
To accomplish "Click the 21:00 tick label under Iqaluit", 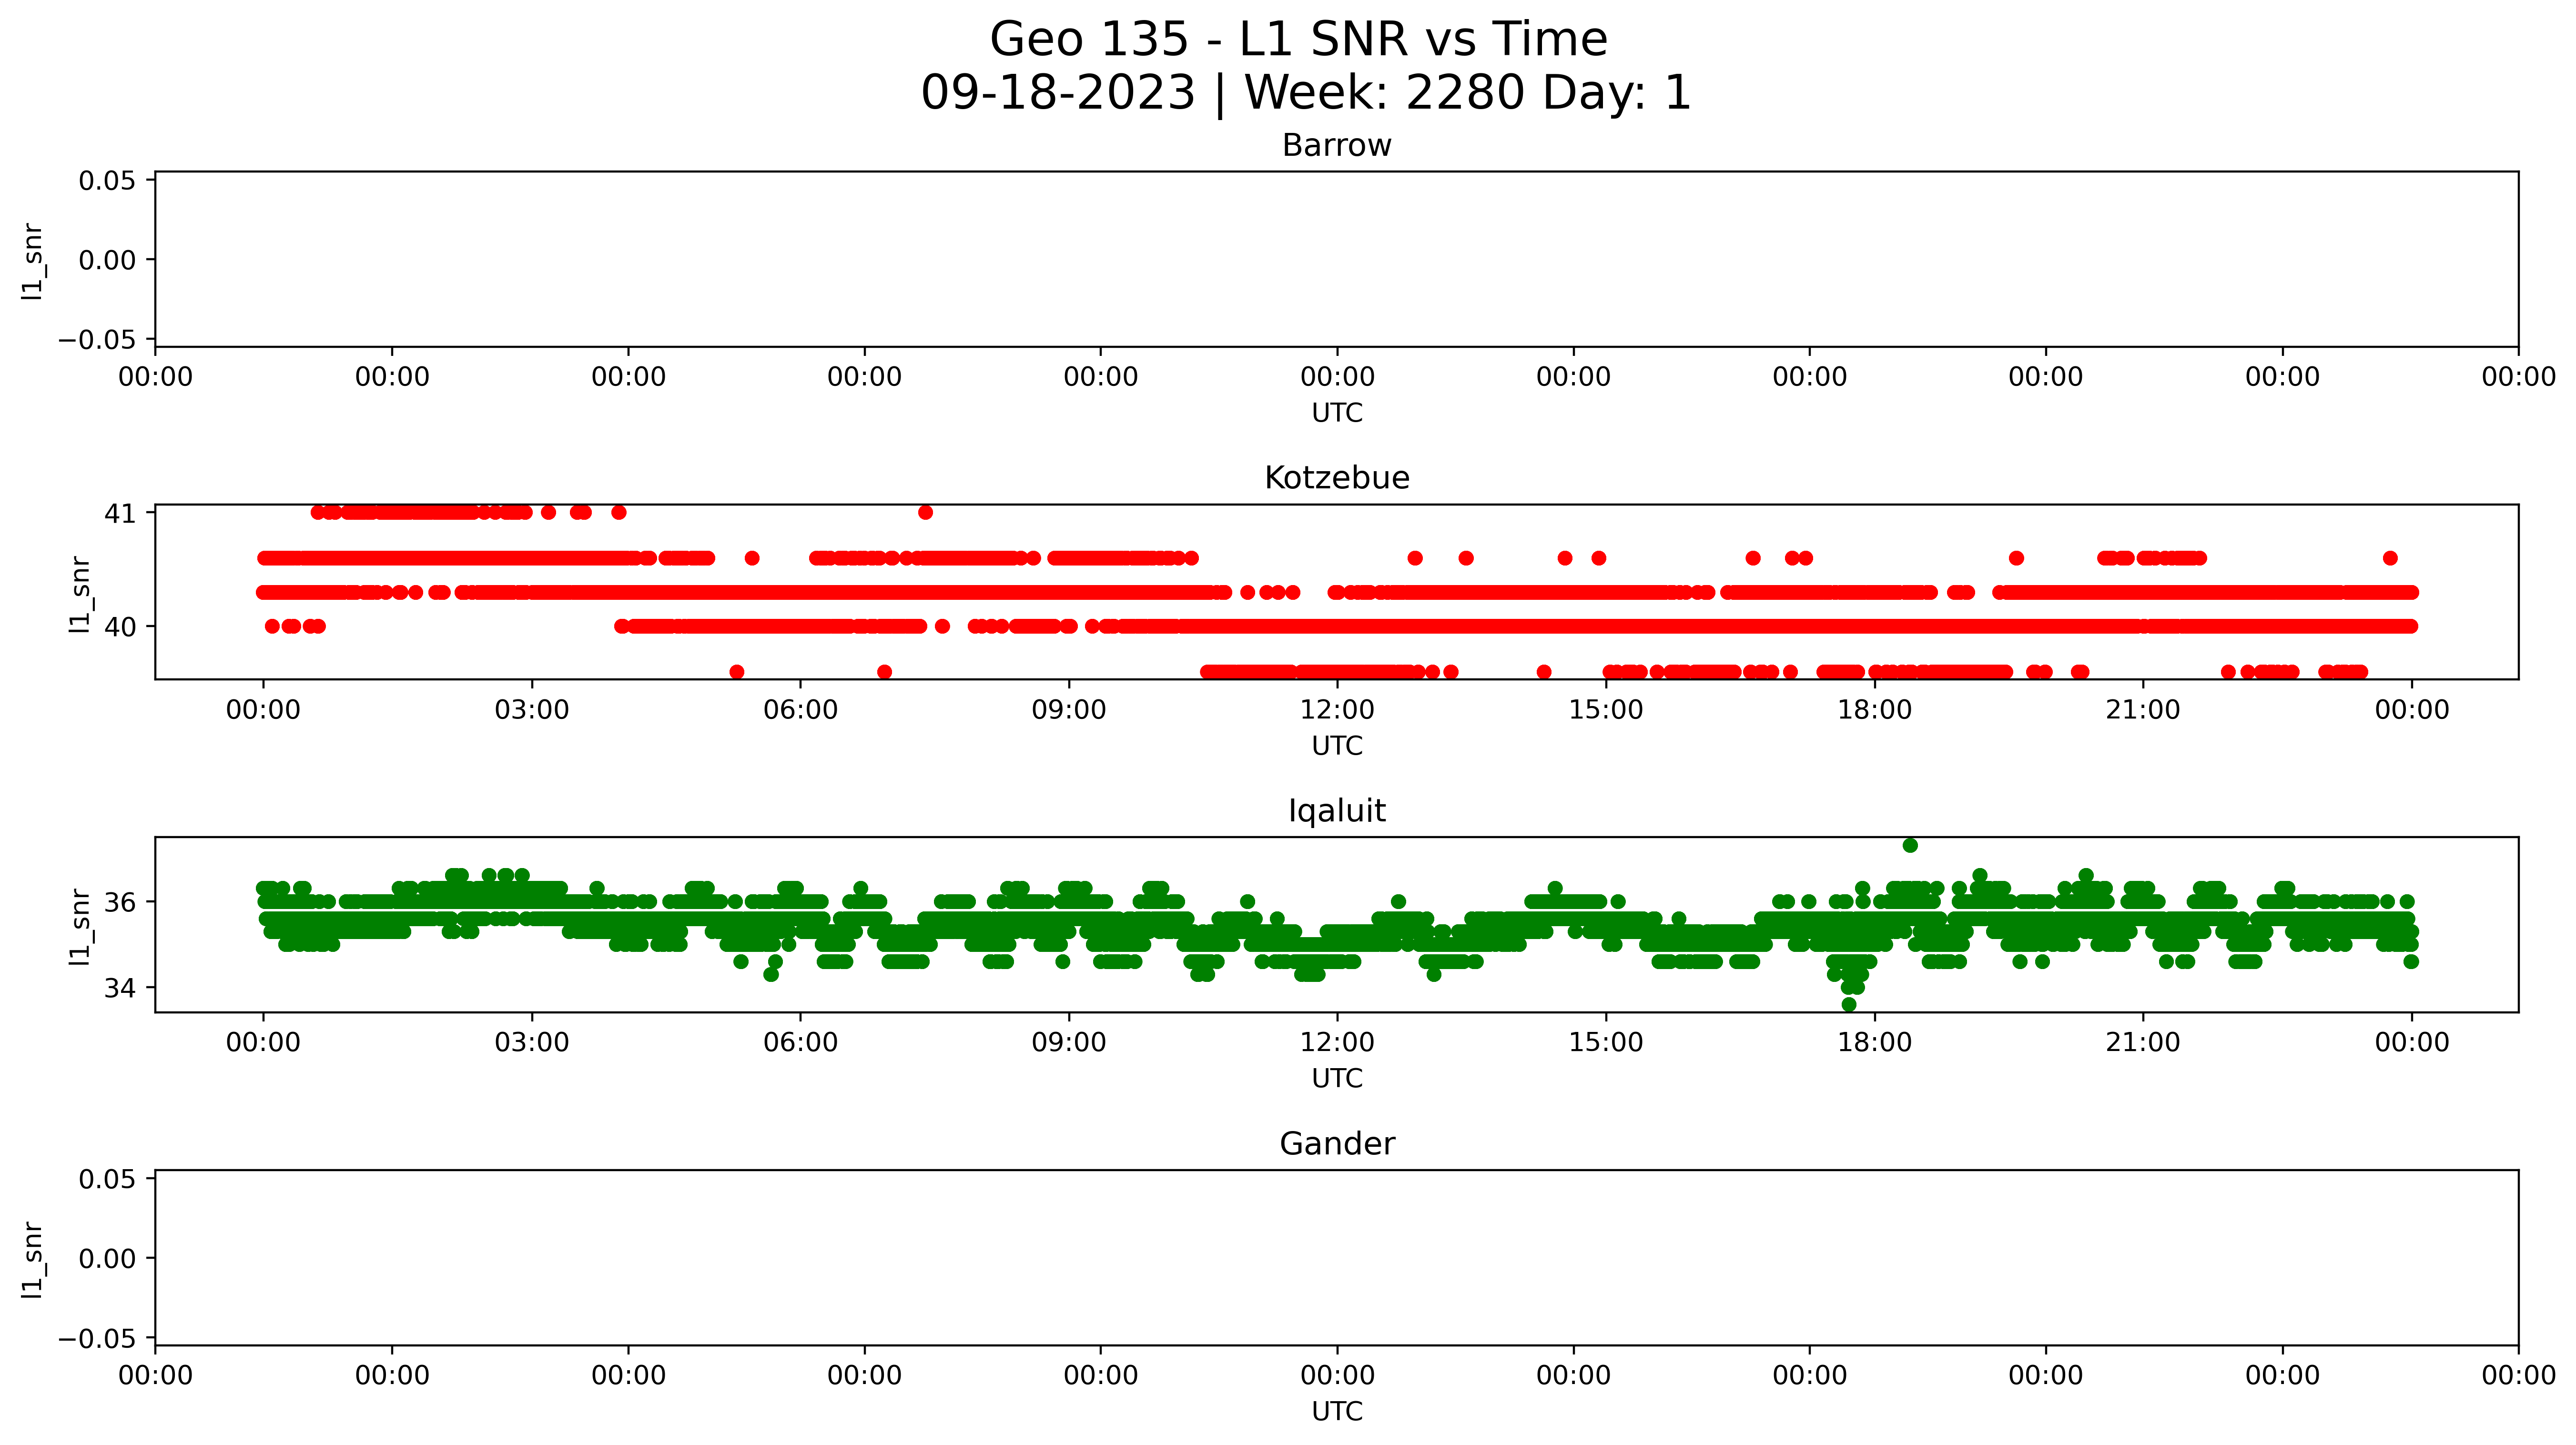I will pyautogui.click(x=2142, y=1043).
